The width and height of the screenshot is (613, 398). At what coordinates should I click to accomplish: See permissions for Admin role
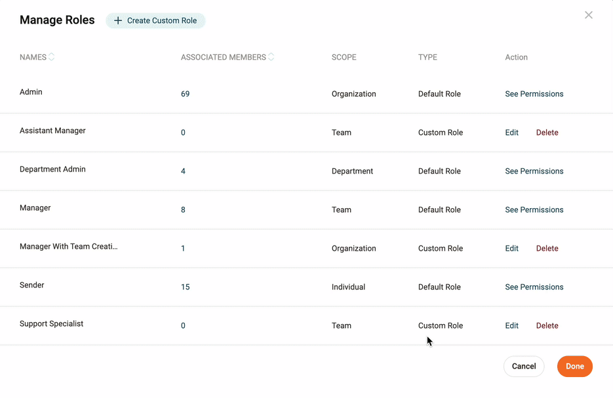coord(534,94)
